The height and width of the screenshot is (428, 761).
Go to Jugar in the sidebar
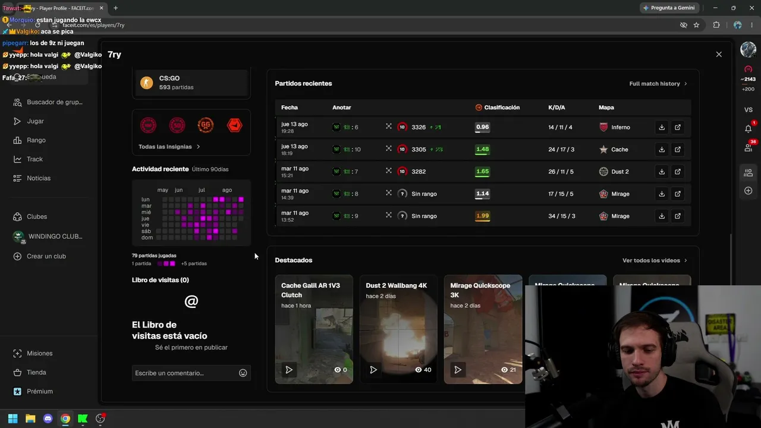coord(48,121)
